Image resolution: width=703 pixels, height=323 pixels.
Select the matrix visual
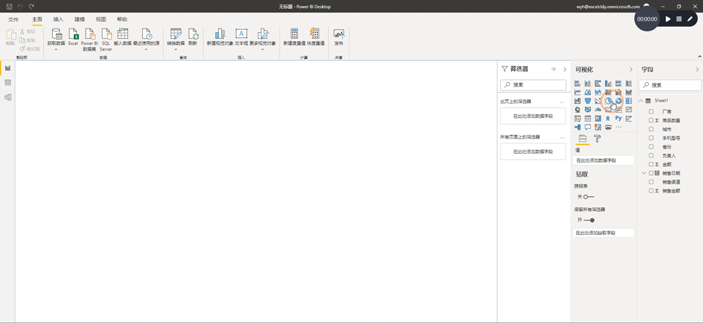[x=598, y=119]
